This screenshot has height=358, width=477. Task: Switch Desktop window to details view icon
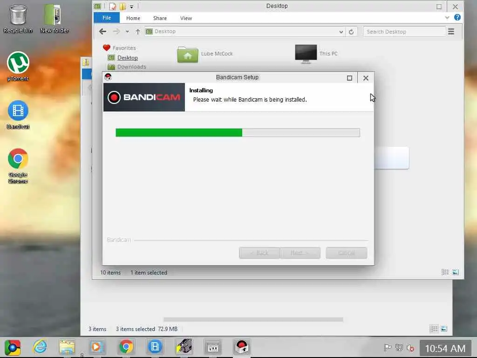pyautogui.click(x=445, y=272)
